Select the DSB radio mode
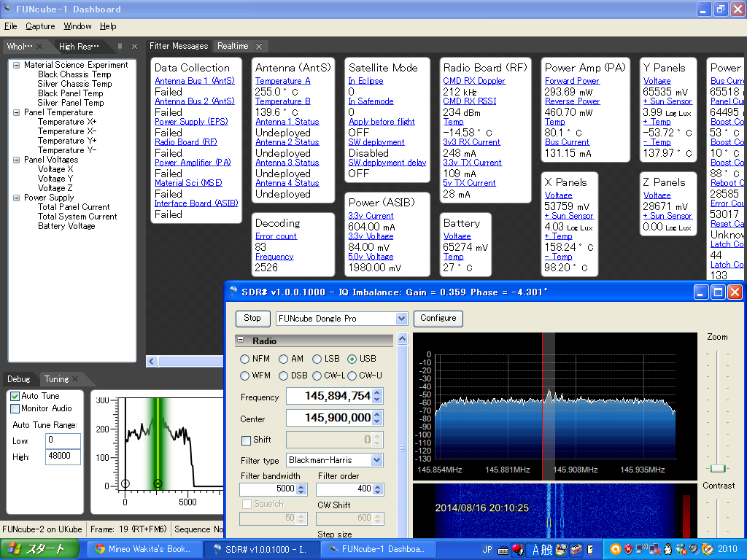This screenshot has height=560, width=747. (284, 376)
